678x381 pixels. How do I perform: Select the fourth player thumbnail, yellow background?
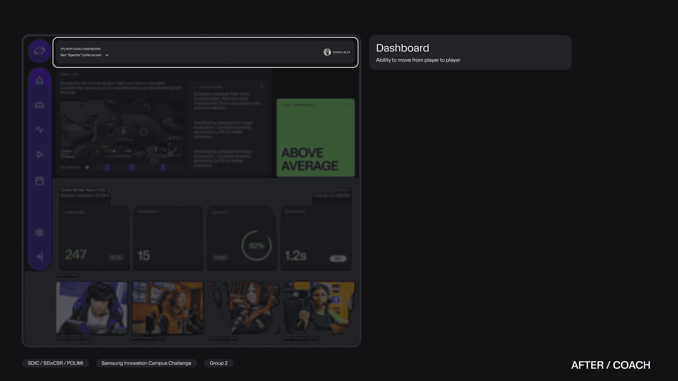click(x=320, y=308)
